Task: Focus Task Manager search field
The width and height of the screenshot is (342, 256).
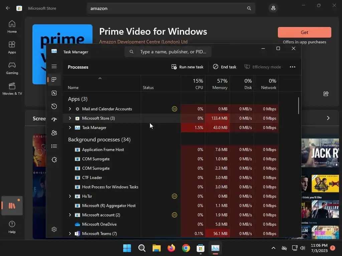Action: (x=168, y=52)
